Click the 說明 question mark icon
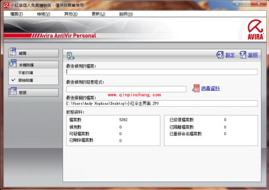The image size is (269, 190). click(x=243, y=55)
